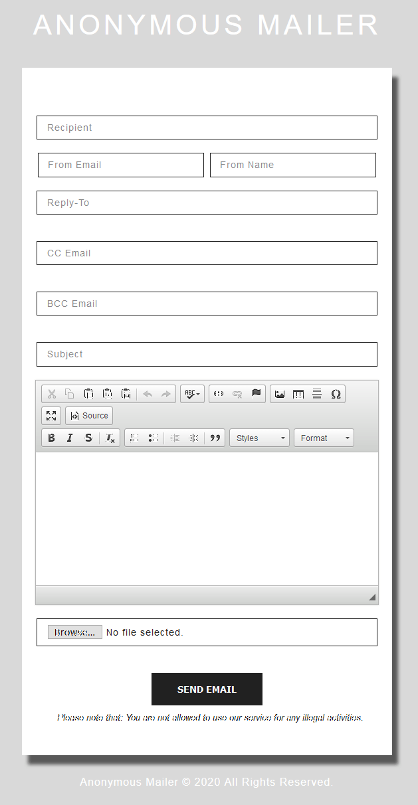Viewport: 418px width, 805px height.
Task: Click Paste as plain text icon
Action: click(107, 394)
